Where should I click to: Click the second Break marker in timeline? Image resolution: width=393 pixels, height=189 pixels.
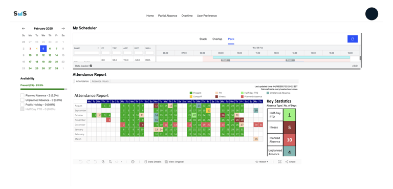point(290,60)
